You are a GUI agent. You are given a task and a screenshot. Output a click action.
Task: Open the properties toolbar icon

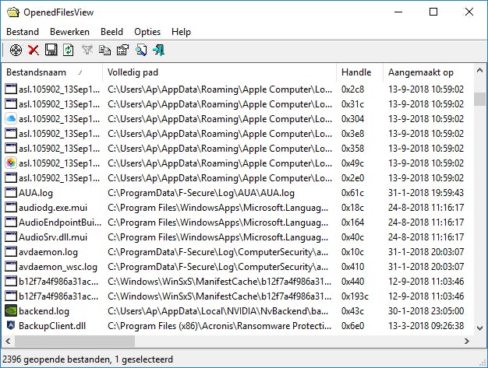[x=122, y=51]
